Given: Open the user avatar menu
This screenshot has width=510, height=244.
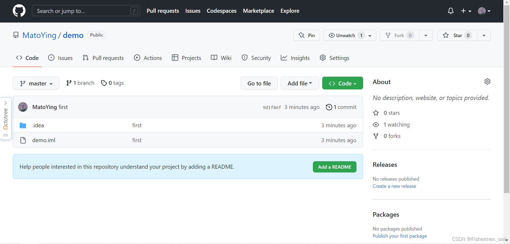Looking at the screenshot, I should pyautogui.click(x=484, y=11).
